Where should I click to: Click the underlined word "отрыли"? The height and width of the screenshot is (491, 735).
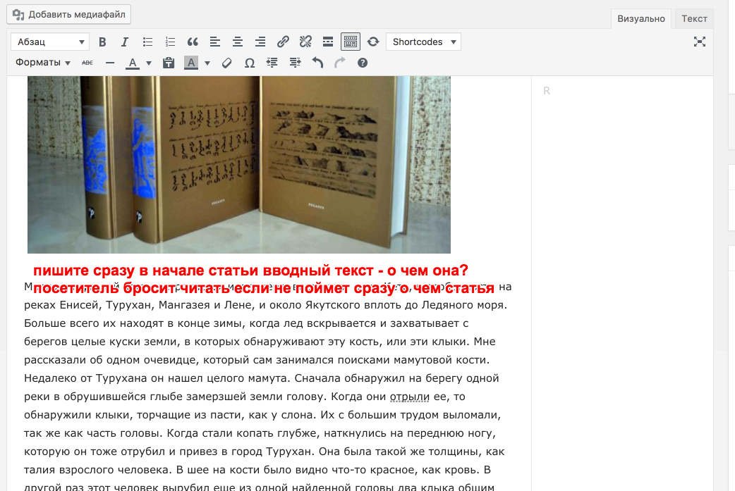click(x=410, y=397)
